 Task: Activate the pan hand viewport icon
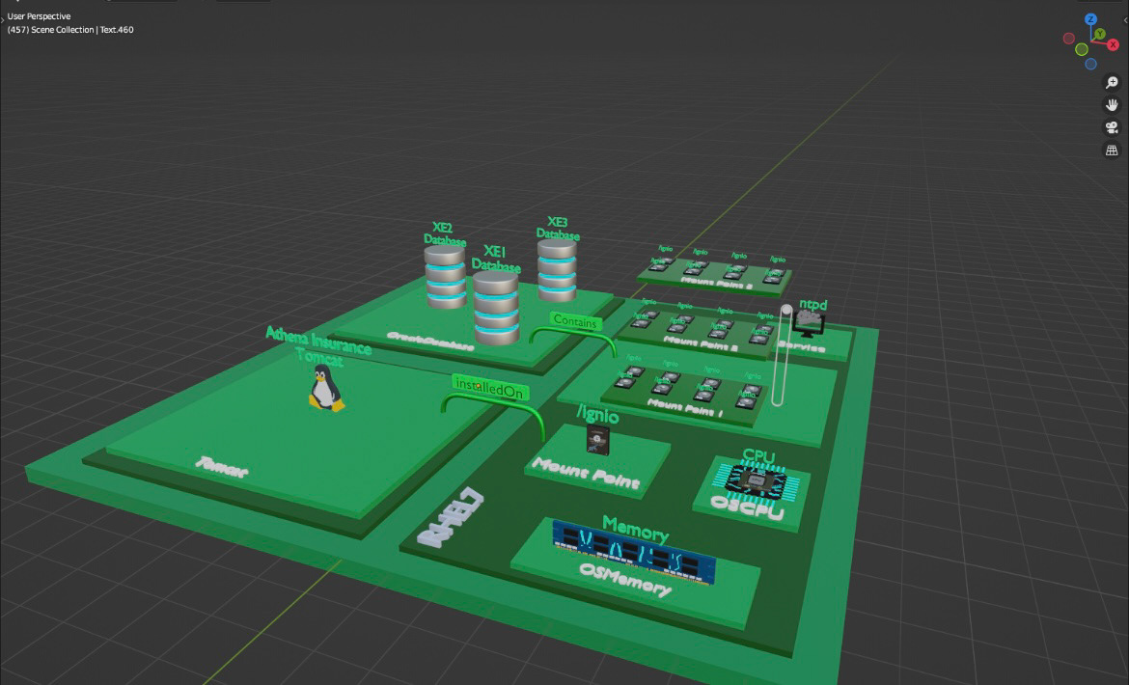click(1112, 105)
